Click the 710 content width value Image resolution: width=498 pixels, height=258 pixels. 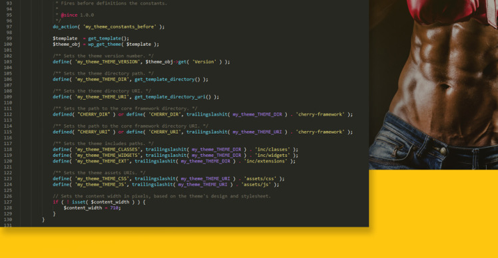click(x=114, y=208)
